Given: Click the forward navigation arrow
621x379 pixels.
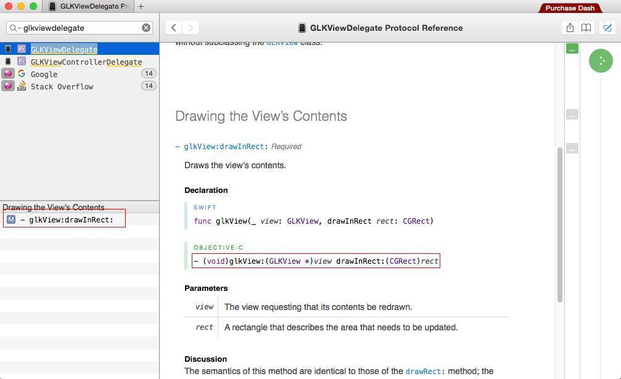Looking at the screenshot, I should (x=191, y=28).
